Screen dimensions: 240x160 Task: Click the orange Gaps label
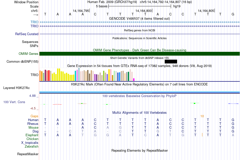point(34,116)
